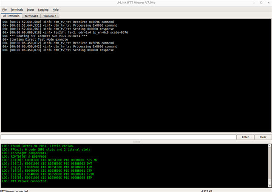Click the log line ending with DWT

pyautogui.click(x=47, y=164)
